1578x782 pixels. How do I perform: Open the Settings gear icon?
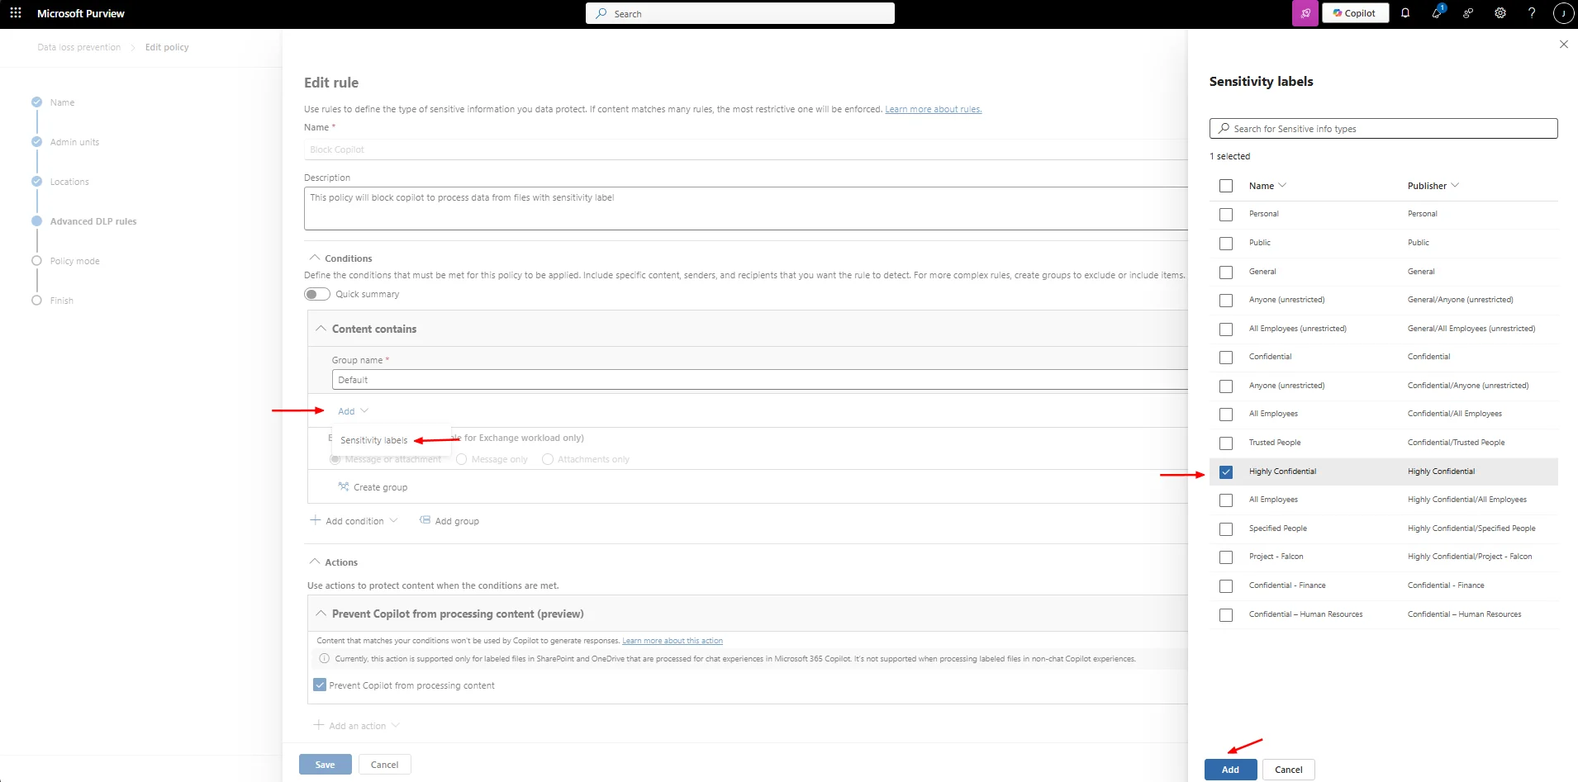(x=1500, y=13)
